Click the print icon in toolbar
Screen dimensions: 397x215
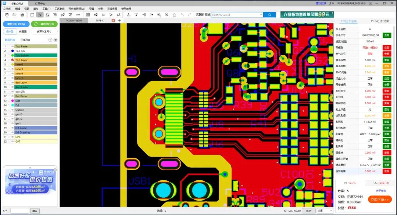tap(22, 15)
